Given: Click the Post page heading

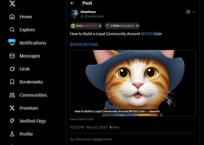Looking at the screenshot, I should (87, 3).
